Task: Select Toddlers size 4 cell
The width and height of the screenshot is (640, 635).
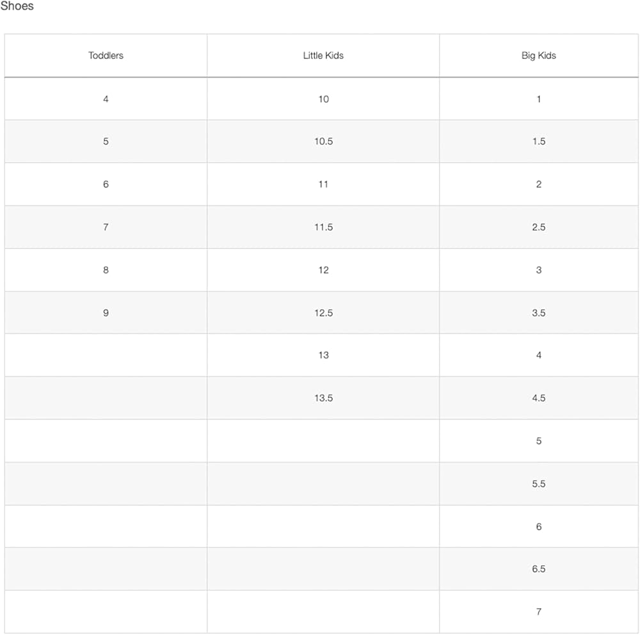Action: pos(106,99)
